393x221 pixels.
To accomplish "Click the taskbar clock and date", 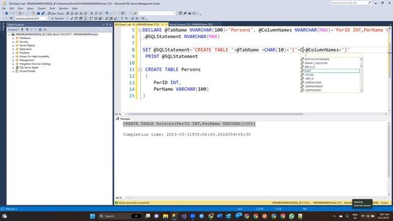I will (384, 216).
